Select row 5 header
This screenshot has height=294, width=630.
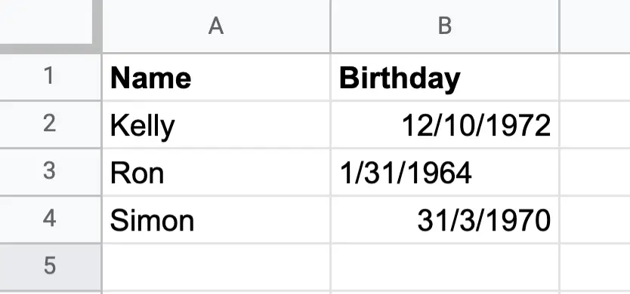(50, 267)
